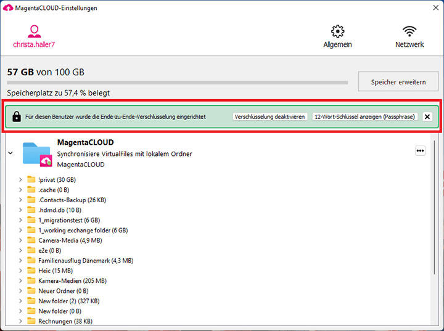Click the MagentaCLOUD logo in title bar

click(x=8, y=8)
